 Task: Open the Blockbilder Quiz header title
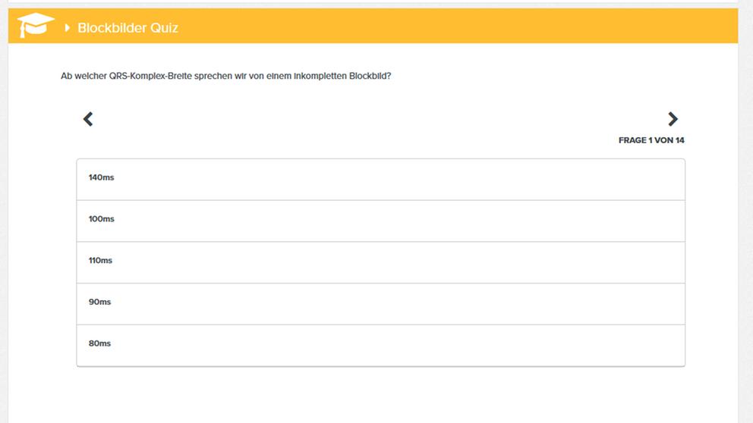click(x=128, y=28)
